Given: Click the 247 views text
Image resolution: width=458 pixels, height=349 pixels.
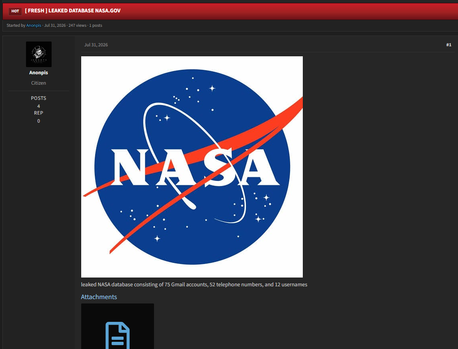Looking at the screenshot, I should pos(78,26).
